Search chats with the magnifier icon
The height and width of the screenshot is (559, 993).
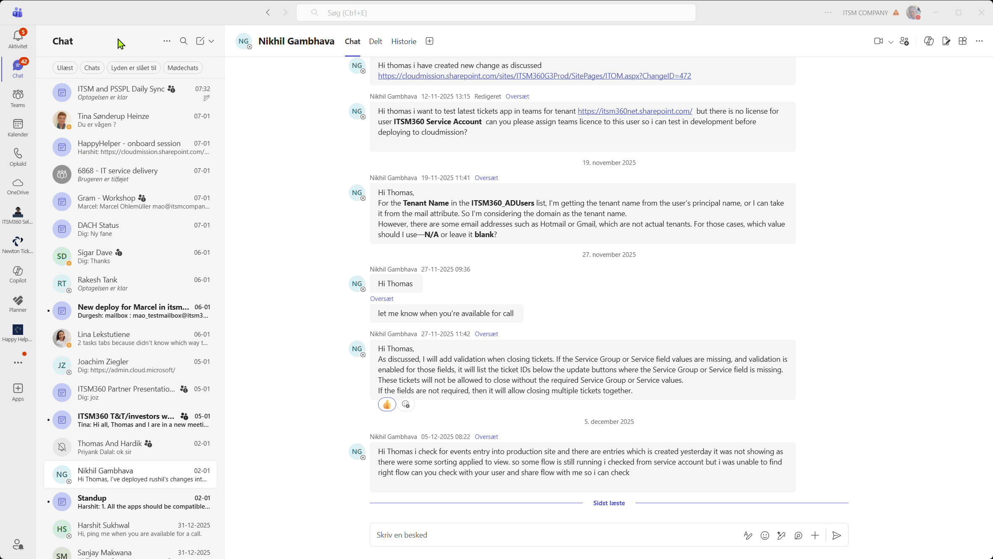point(184,41)
